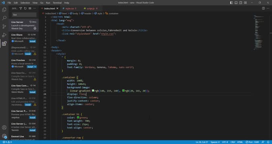Switch to the style.css tab
This screenshot has height=144, width=272.
coord(70,8)
